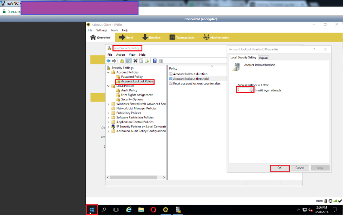Viewport: 343px width, 215px height.
Task: Show hidden tray icons chevron
Action: coord(298,210)
